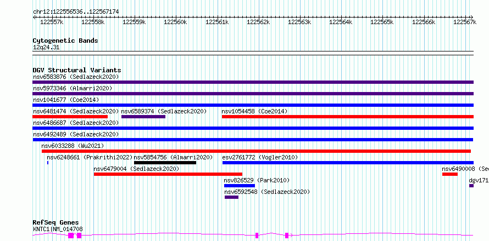Click the 122563k ruler position
The width and height of the screenshot is (489, 241).
pos(299,22)
